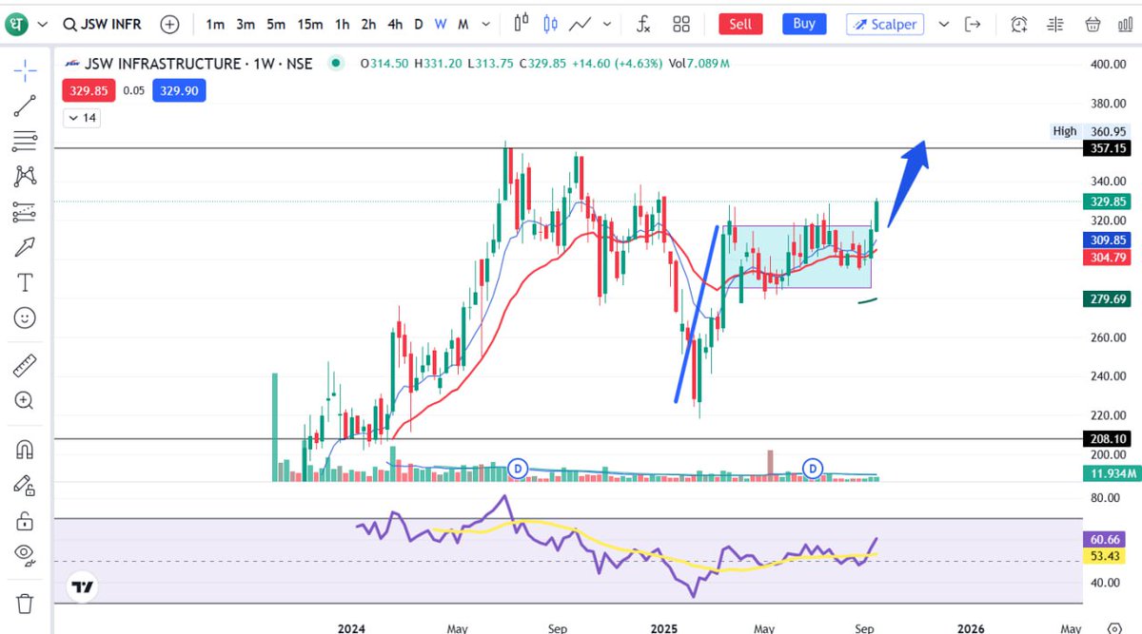Open the chart layout grid icon
The height and width of the screenshot is (634, 1142).
[x=681, y=24]
